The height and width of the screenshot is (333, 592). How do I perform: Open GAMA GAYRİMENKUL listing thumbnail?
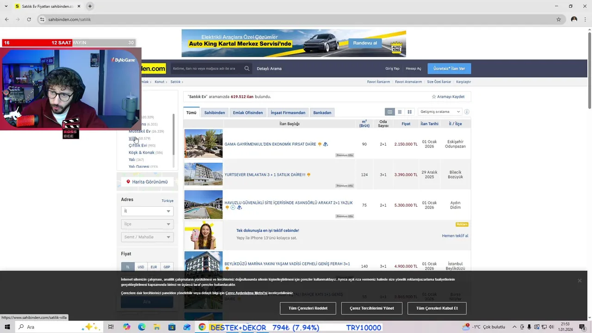(203, 144)
